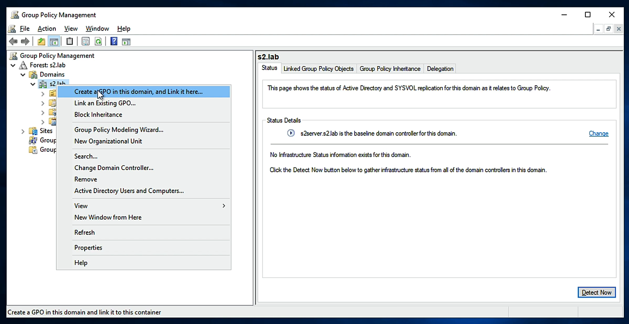Viewport: 629px width, 324px height.
Task: Expand the View submenu arrow
Action: pyautogui.click(x=224, y=206)
